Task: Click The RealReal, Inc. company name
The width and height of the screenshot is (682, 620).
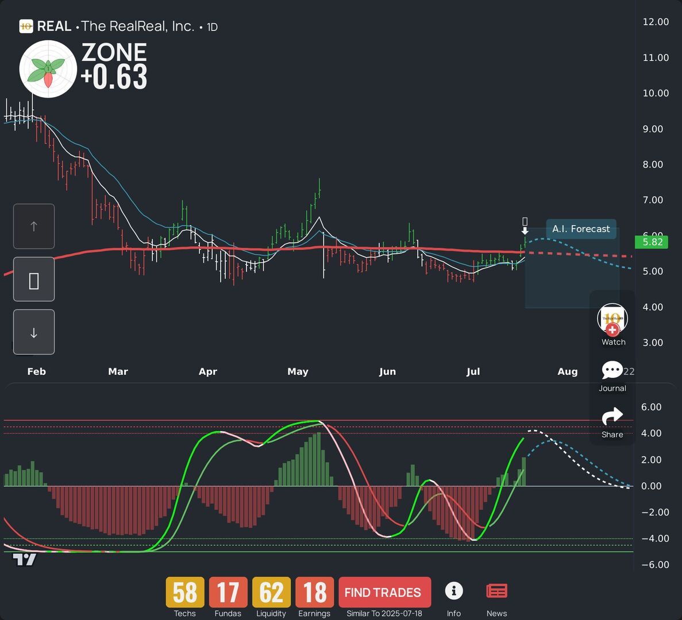Action: click(138, 26)
